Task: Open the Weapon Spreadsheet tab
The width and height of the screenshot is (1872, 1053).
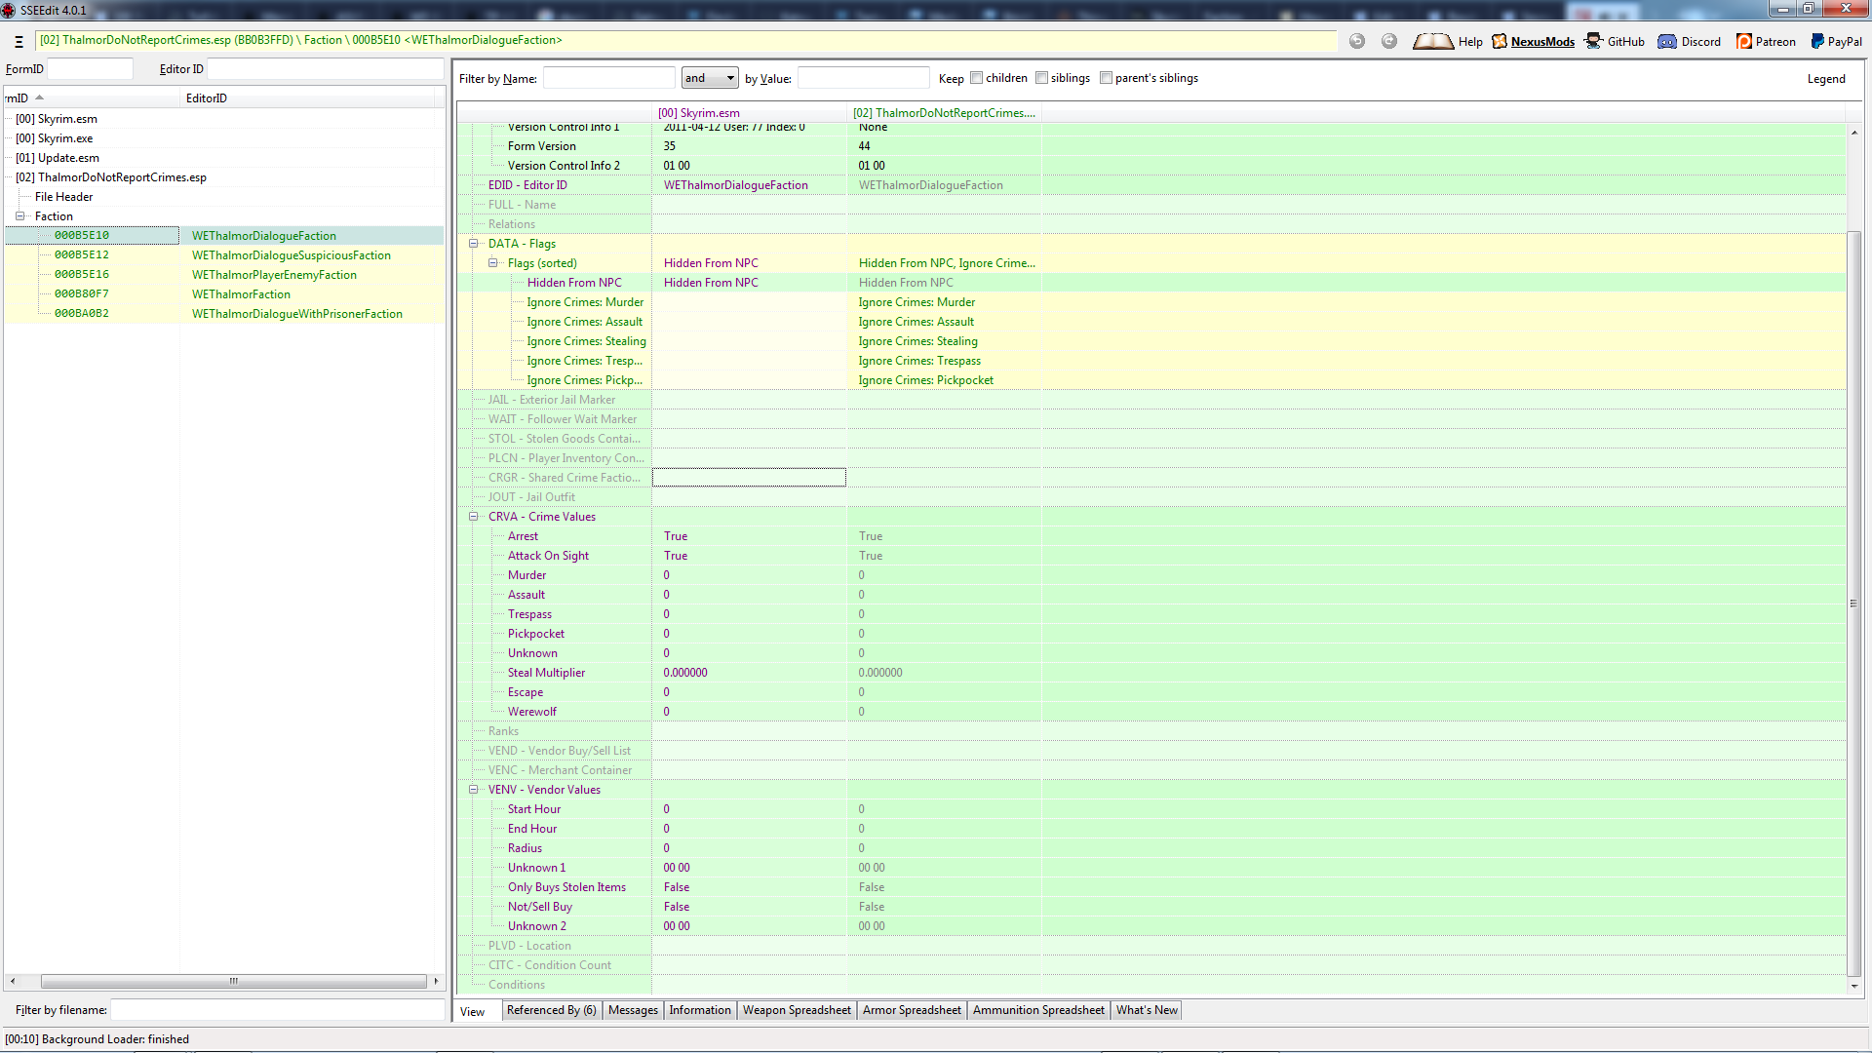Action: coord(797,1010)
